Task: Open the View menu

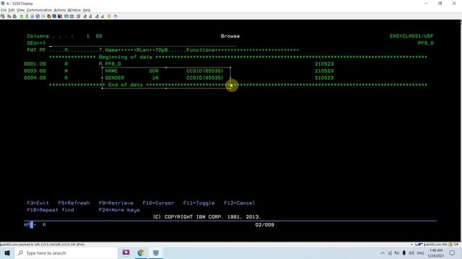Action: point(20,10)
